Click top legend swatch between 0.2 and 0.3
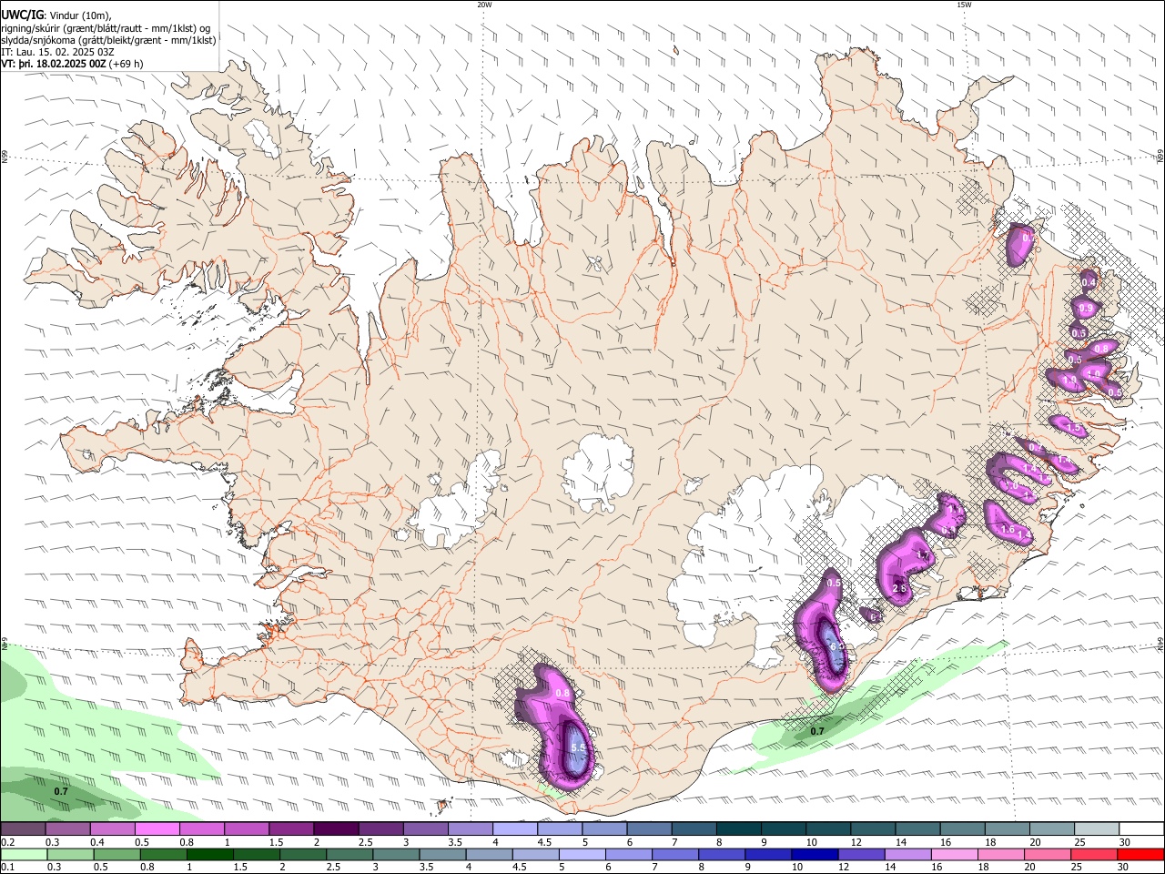Screen dimensions: 1165x874 23,828
